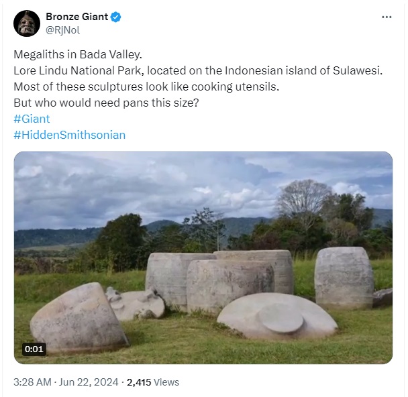Open the 3:28 AM timestamp link
This screenshot has width=408, height=397.
[32, 382]
